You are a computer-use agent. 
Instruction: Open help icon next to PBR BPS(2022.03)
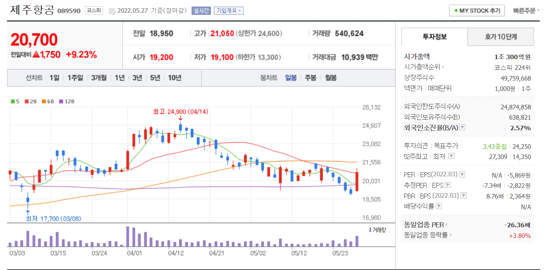click(464, 196)
